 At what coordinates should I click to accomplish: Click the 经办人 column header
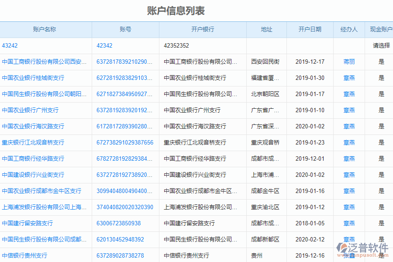(349, 29)
